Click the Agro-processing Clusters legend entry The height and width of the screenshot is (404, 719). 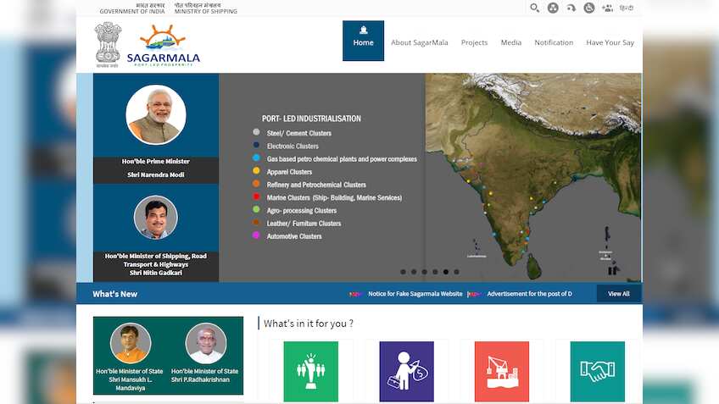click(x=302, y=210)
